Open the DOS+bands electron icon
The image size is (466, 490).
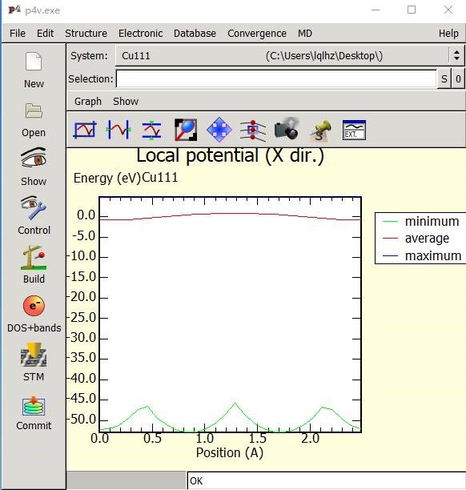pos(34,306)
